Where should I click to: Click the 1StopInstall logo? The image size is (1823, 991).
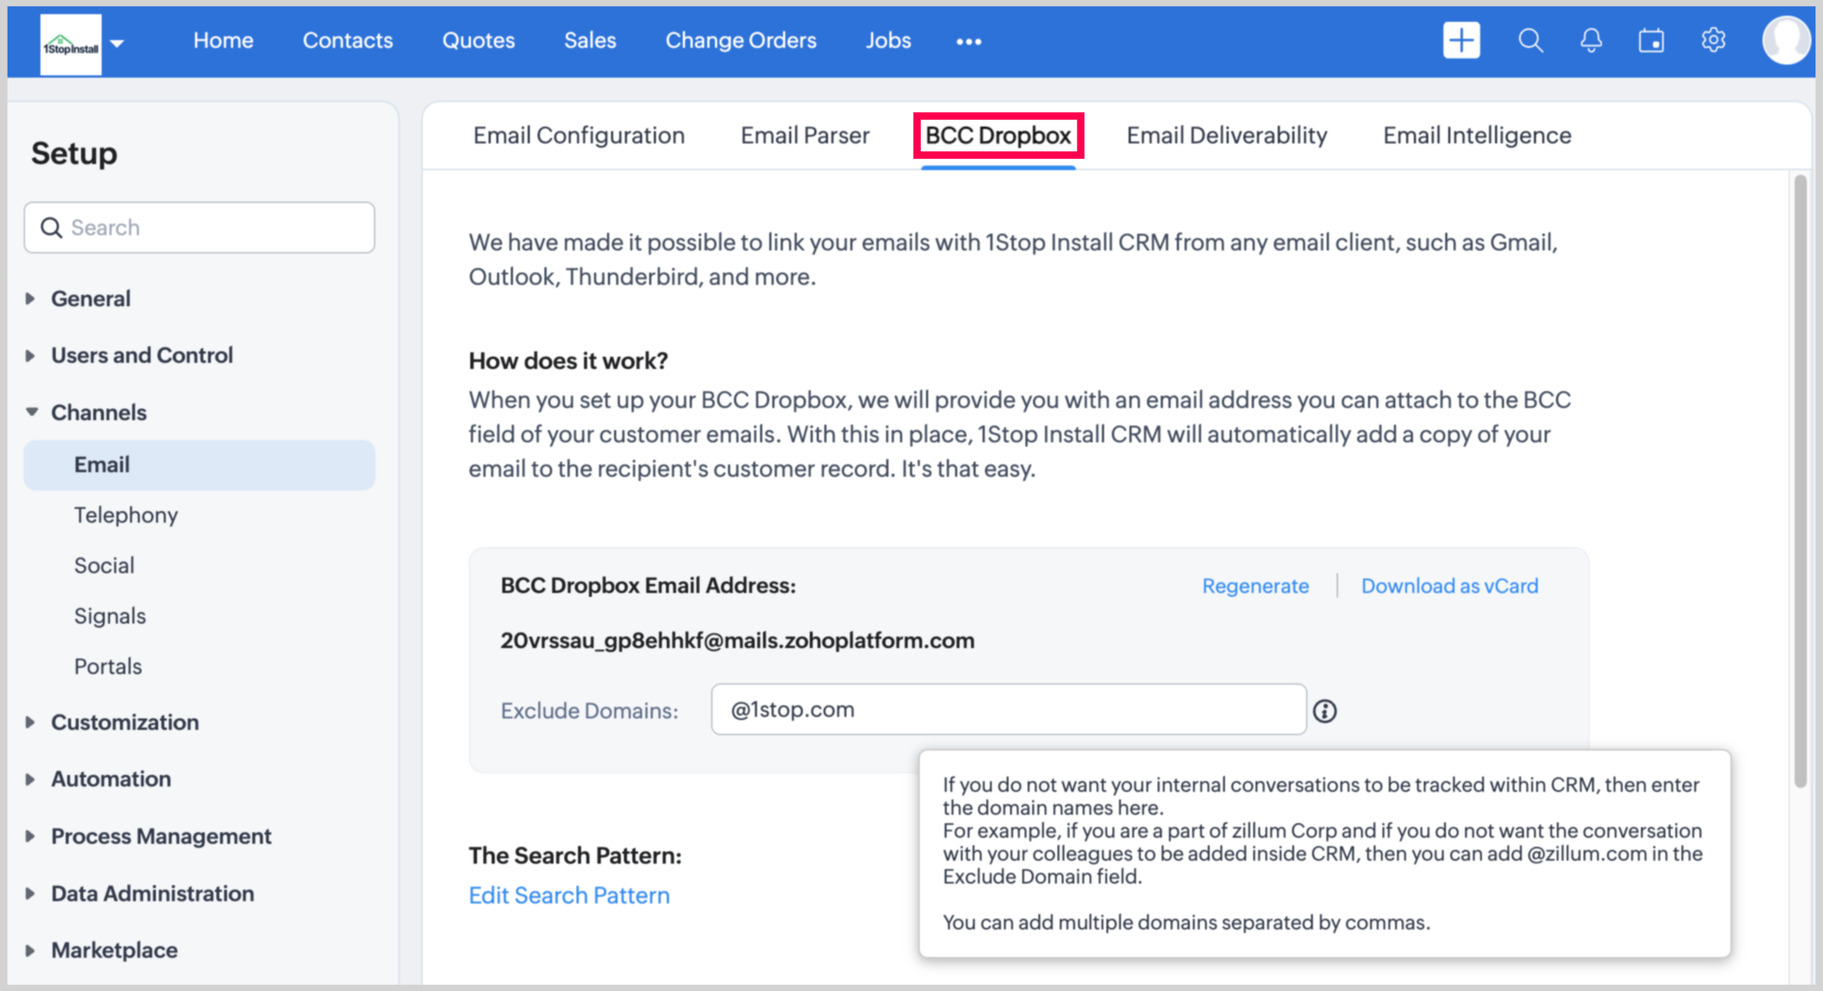pos(70,46)
